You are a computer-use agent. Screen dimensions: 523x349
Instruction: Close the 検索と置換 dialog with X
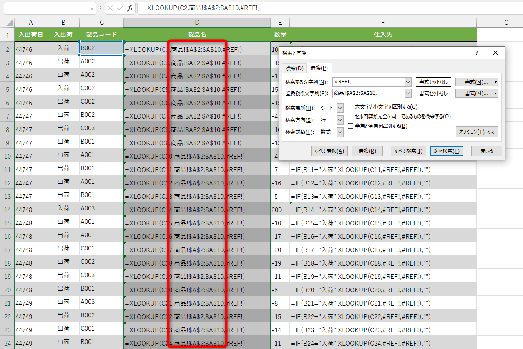click(495, 53)
